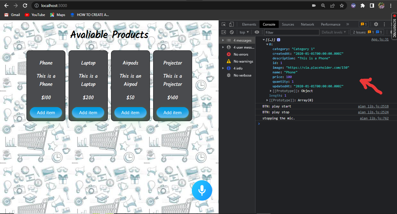Open the HOW TO CREATE A... bookmark
The image size is (397, 214).
click(x=90, y=15)
